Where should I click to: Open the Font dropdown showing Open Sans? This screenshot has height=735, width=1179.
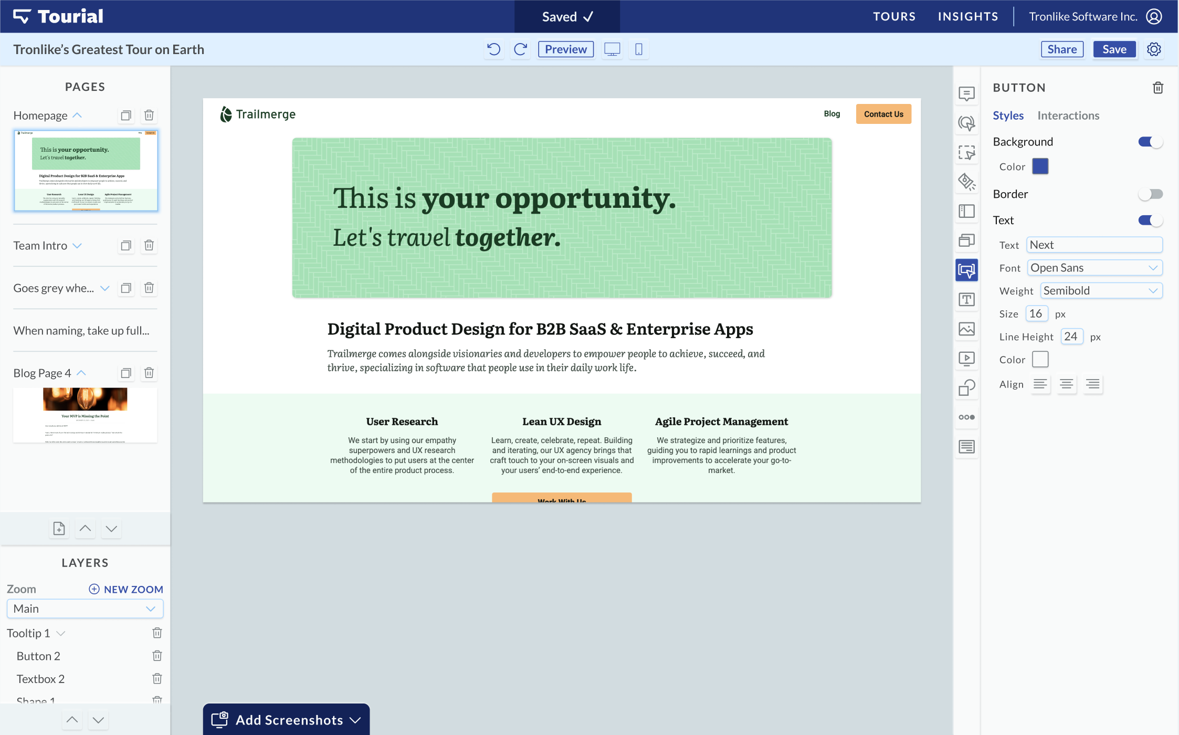click(1094, 268)
